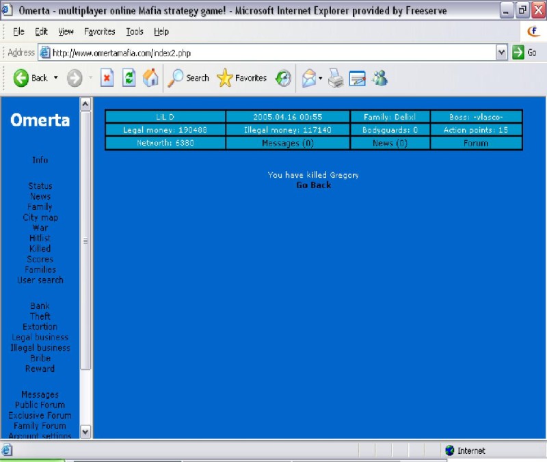Click the Forward arrow icon

75,78
